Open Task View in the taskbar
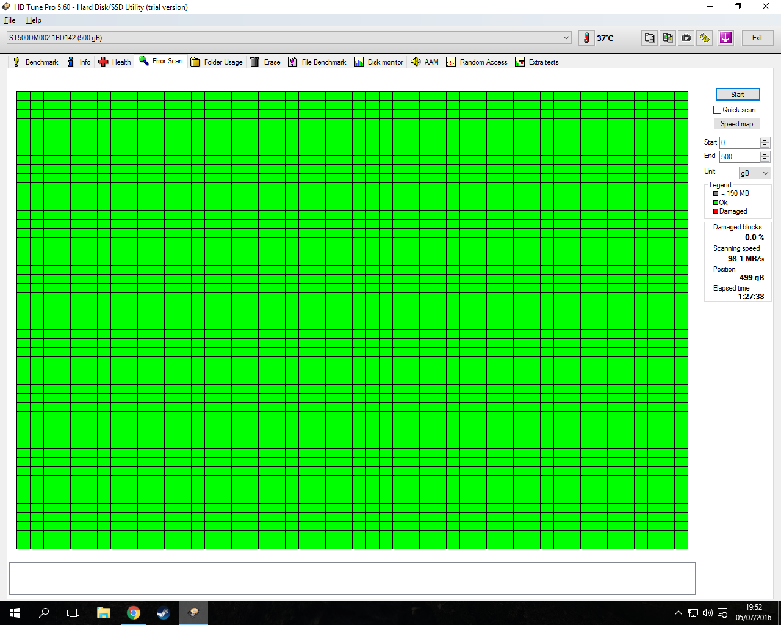The width and height of the screenshot is (781, 625). pos(73,613)
